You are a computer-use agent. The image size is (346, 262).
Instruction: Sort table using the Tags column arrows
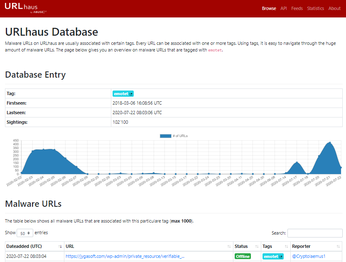287,246
